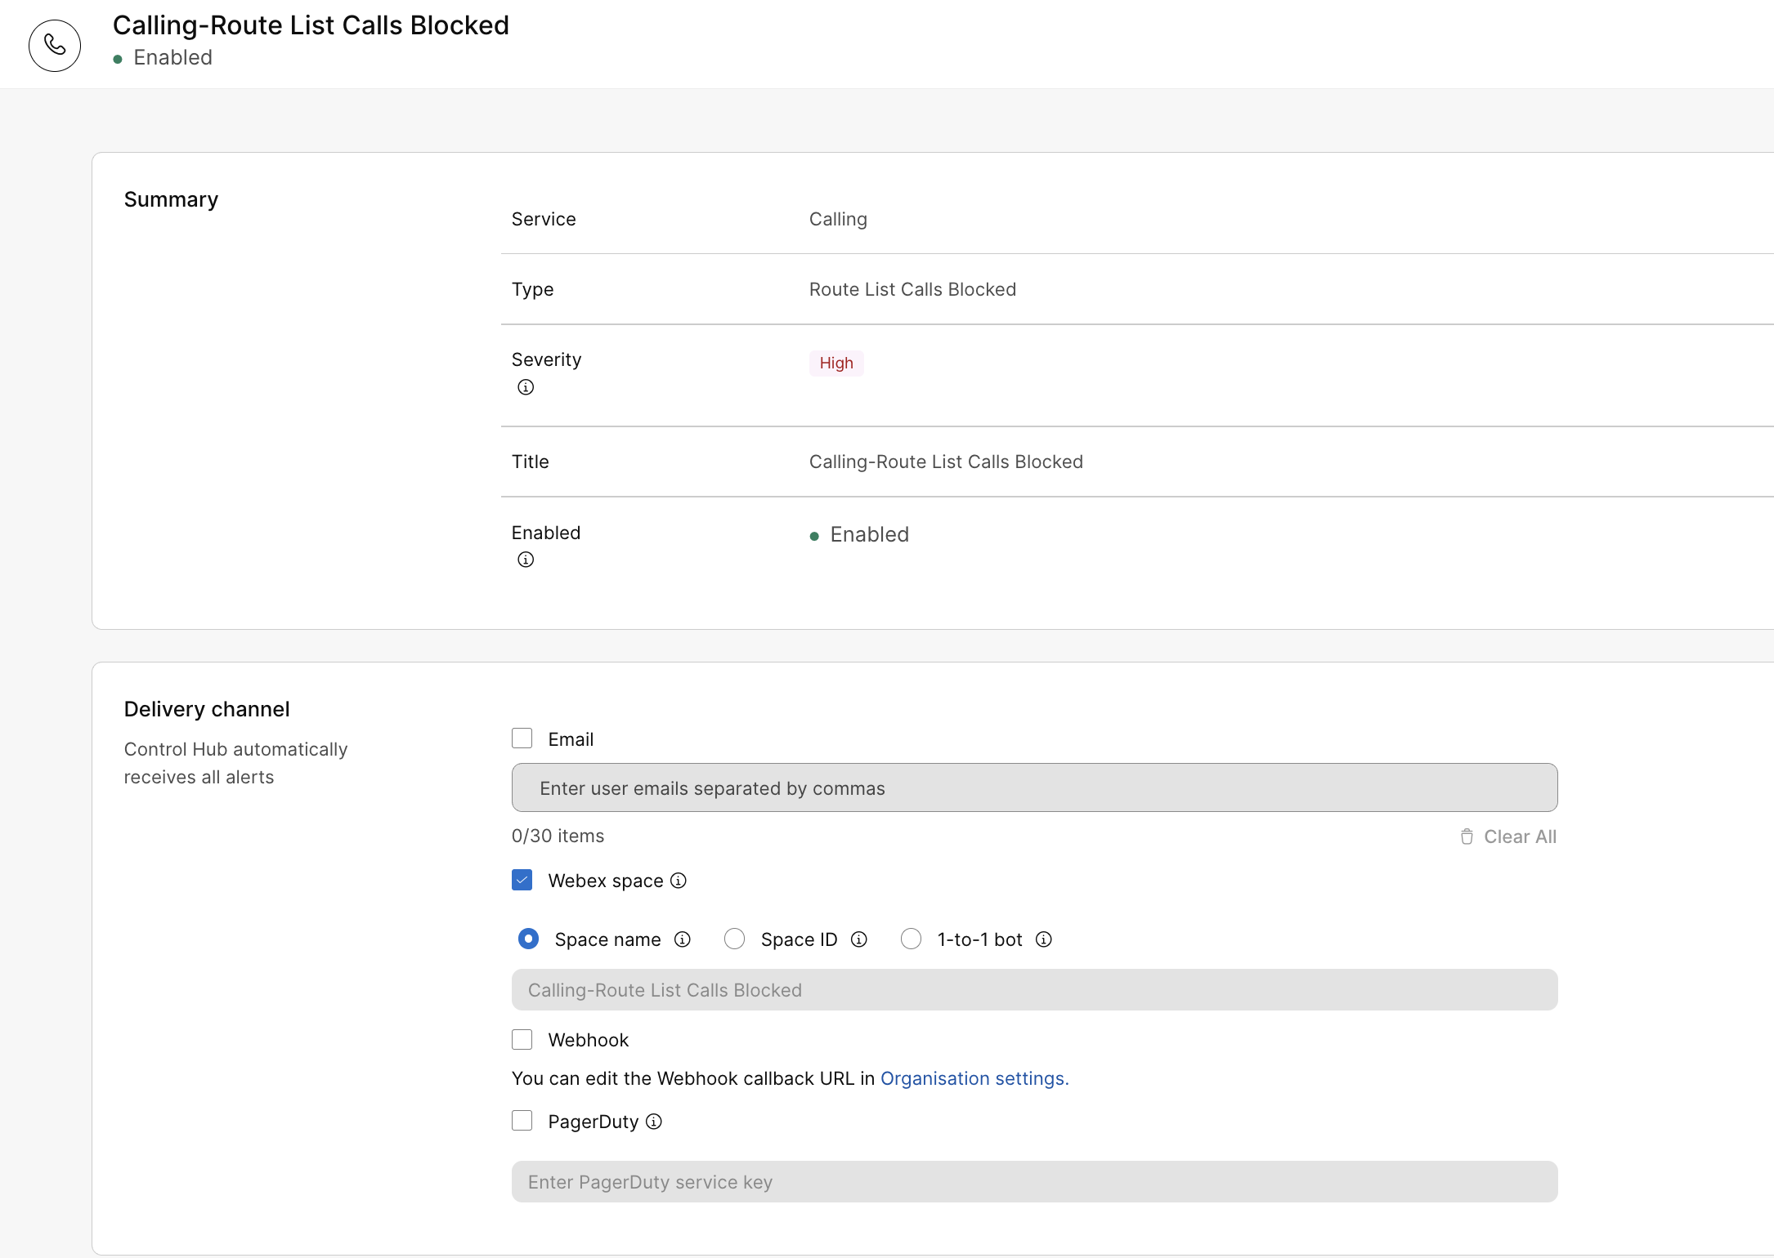Select the Space name radio option

(x=529, y=939)
